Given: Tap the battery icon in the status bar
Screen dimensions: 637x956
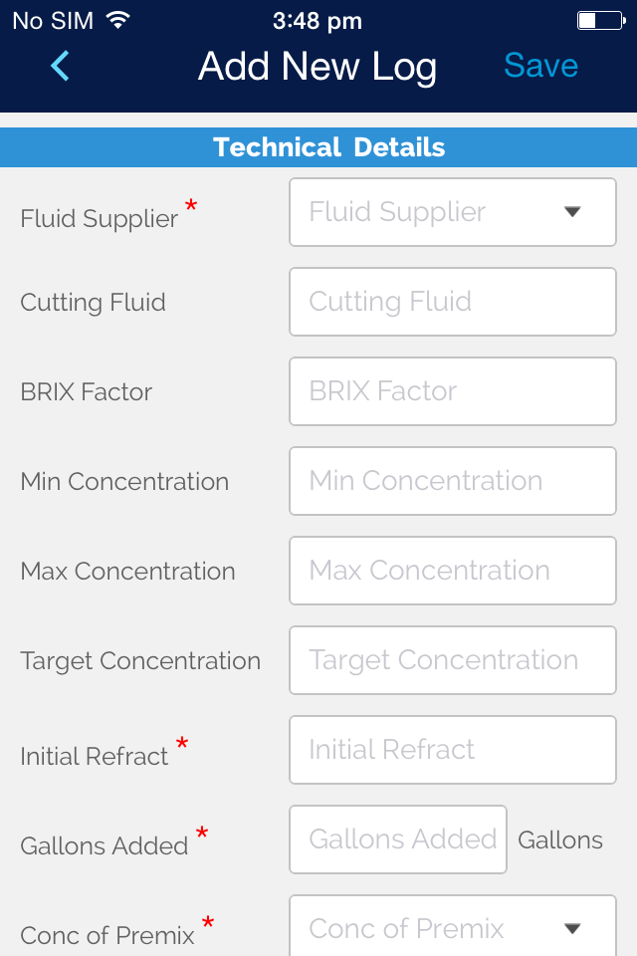Looking at the screenshot, I should tap(599, 20).
